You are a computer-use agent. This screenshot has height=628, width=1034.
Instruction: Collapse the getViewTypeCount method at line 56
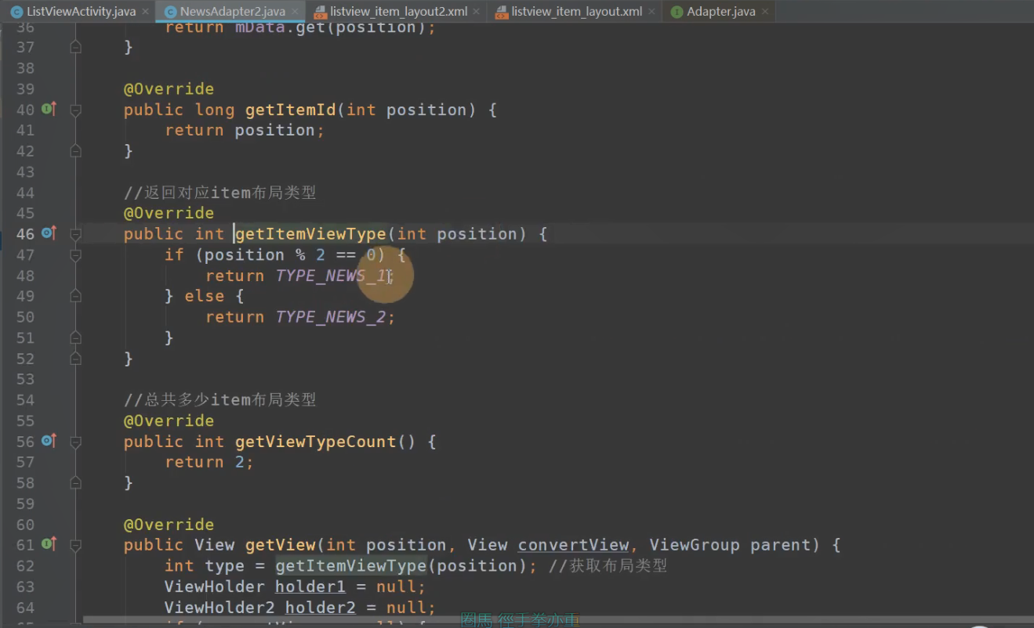click(75, 442)
